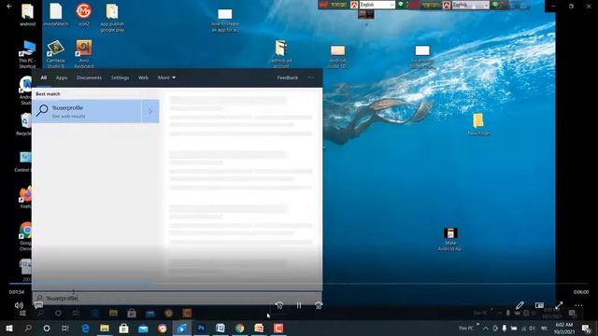
Task: Open Task View on the taskbar
Action: click(x=65, y=328)
